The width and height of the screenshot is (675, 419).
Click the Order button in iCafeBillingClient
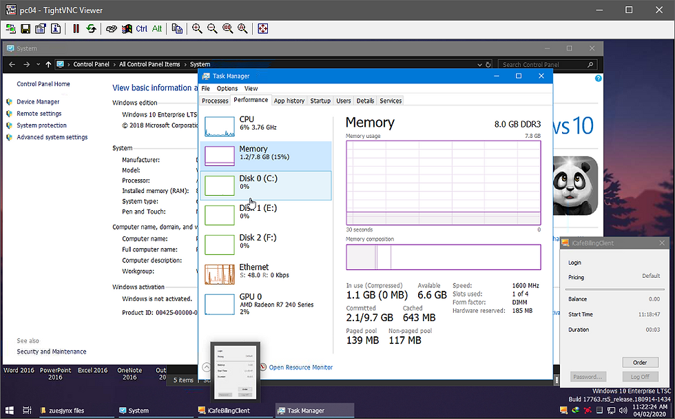640,362
